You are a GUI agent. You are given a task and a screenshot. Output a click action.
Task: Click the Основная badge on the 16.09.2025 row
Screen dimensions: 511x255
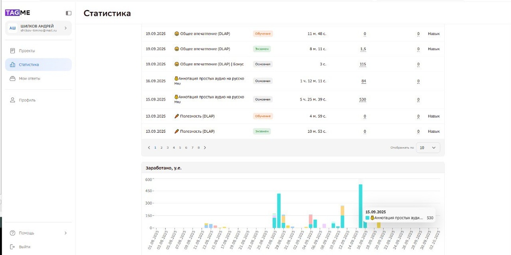pyautogui.click(x=263, y=81)
